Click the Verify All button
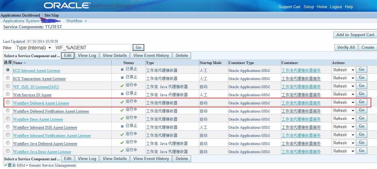 pyautogui.click(x=346, y=47)
